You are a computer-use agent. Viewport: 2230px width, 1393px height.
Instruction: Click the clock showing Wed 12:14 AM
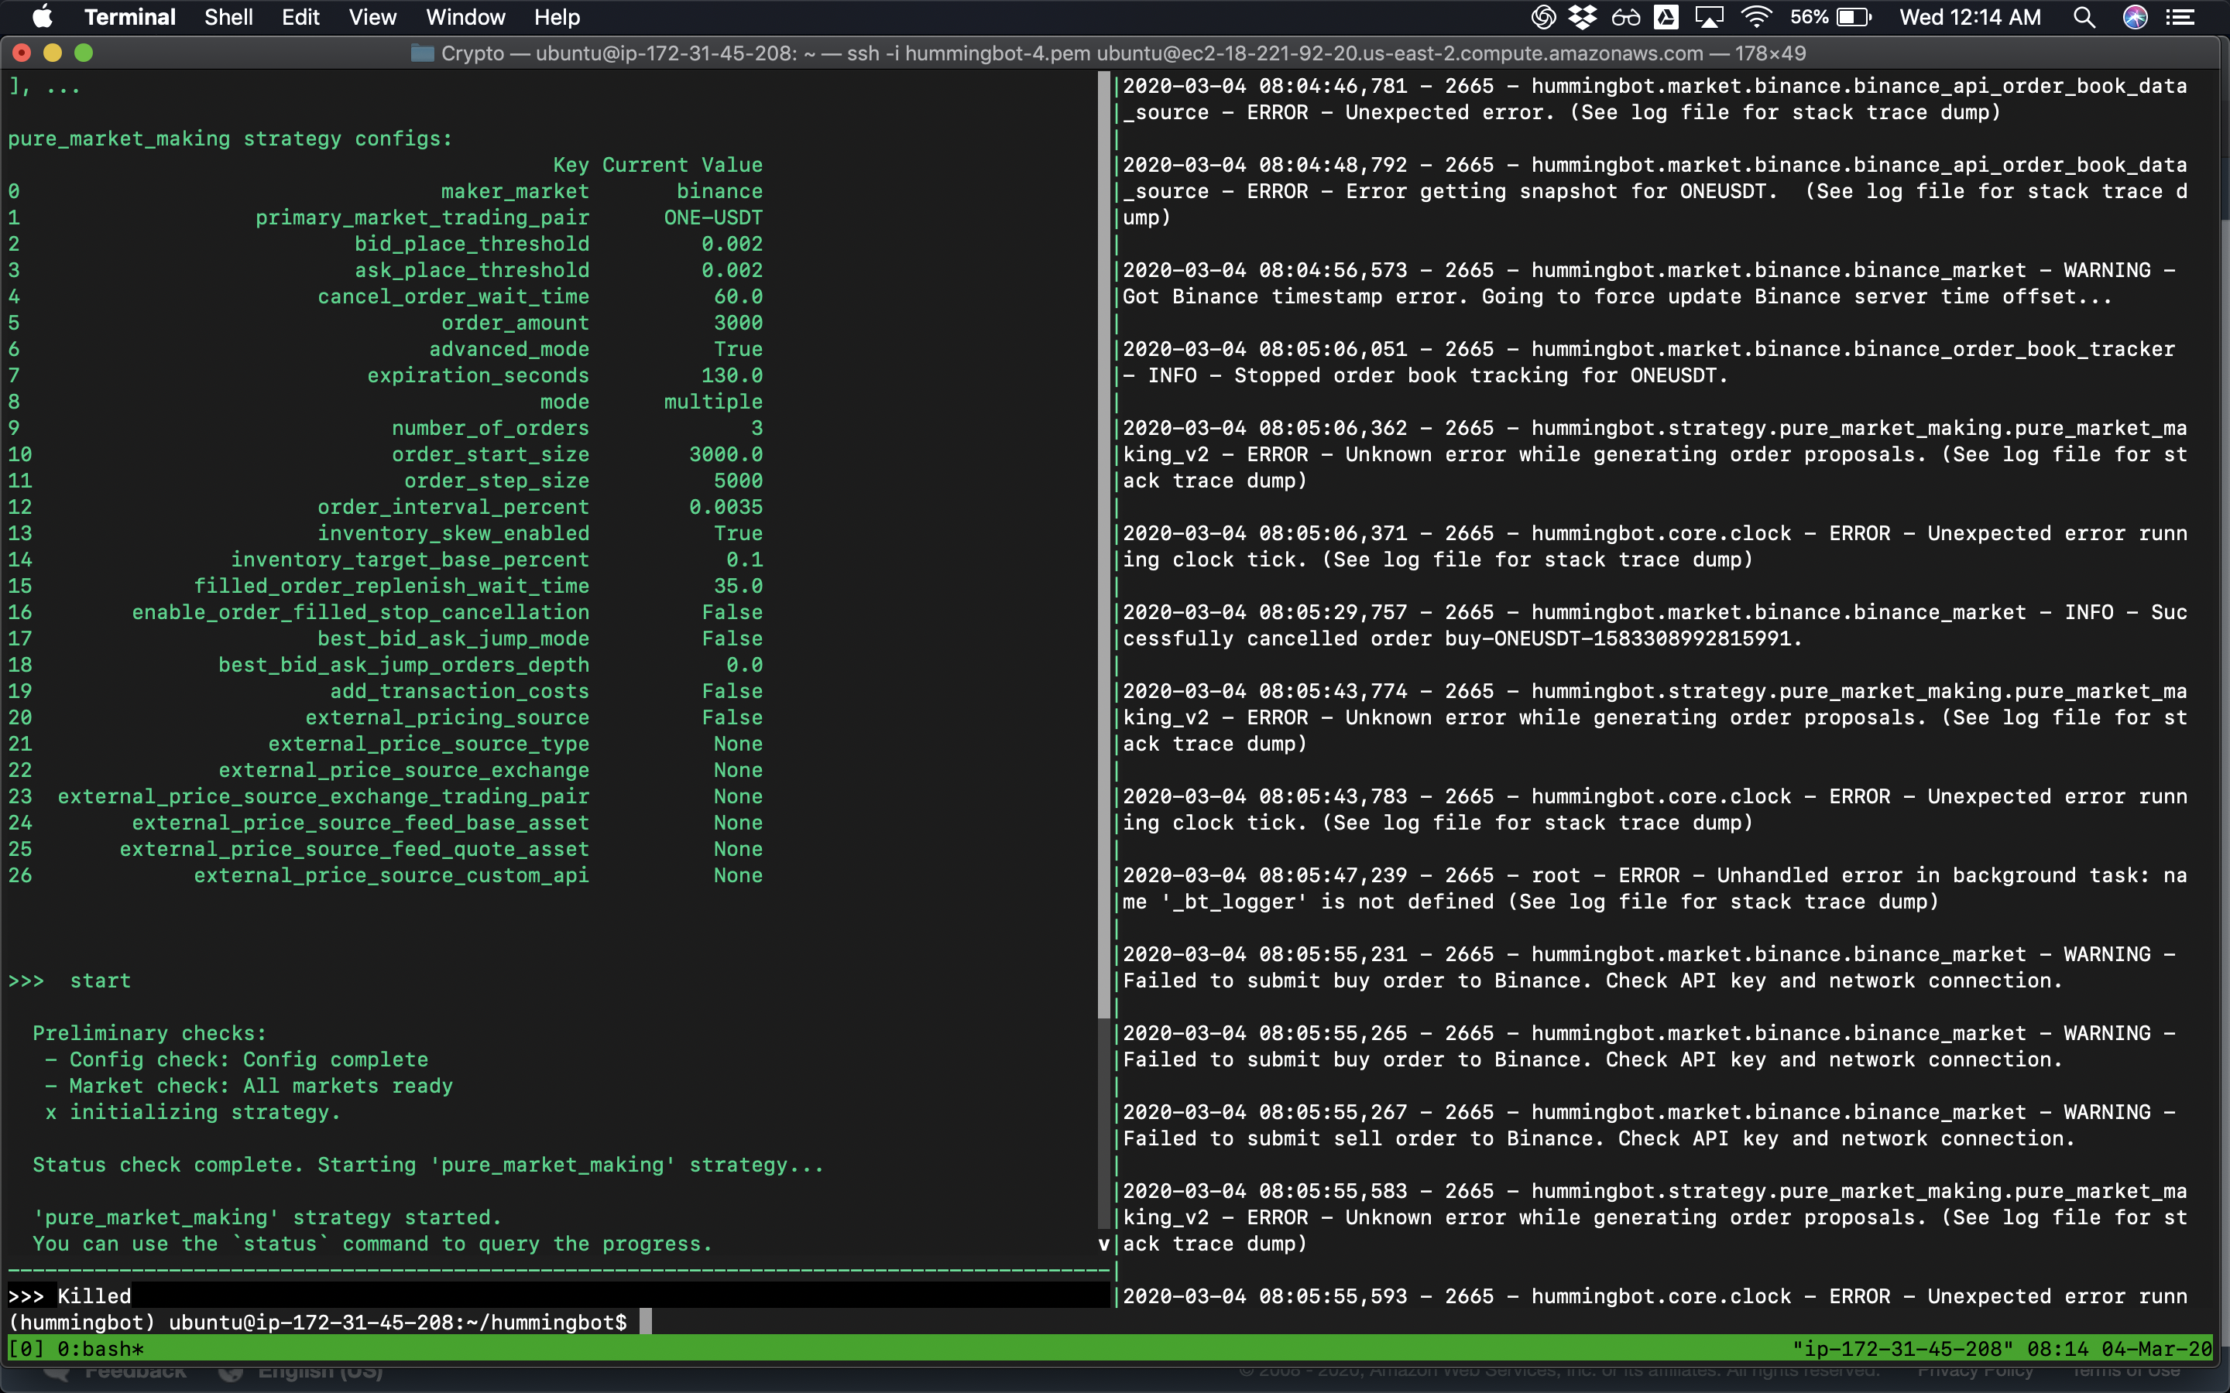pyautogui.click(x=1969, y=16)
